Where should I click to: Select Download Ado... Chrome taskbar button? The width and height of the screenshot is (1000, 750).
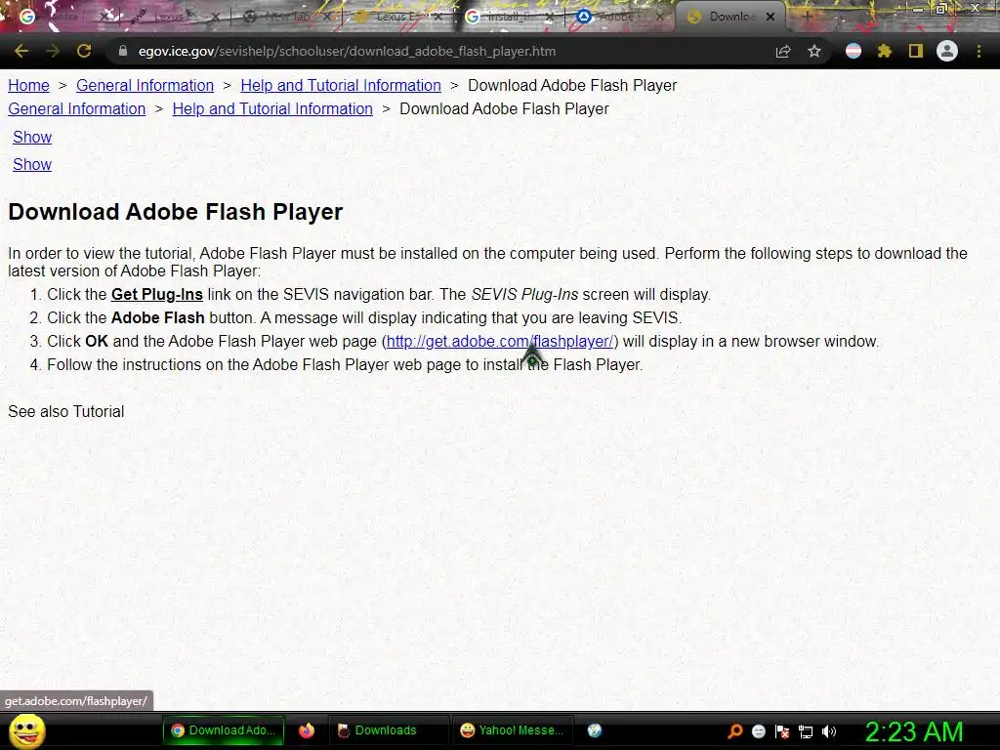click(x=224, y=730)
